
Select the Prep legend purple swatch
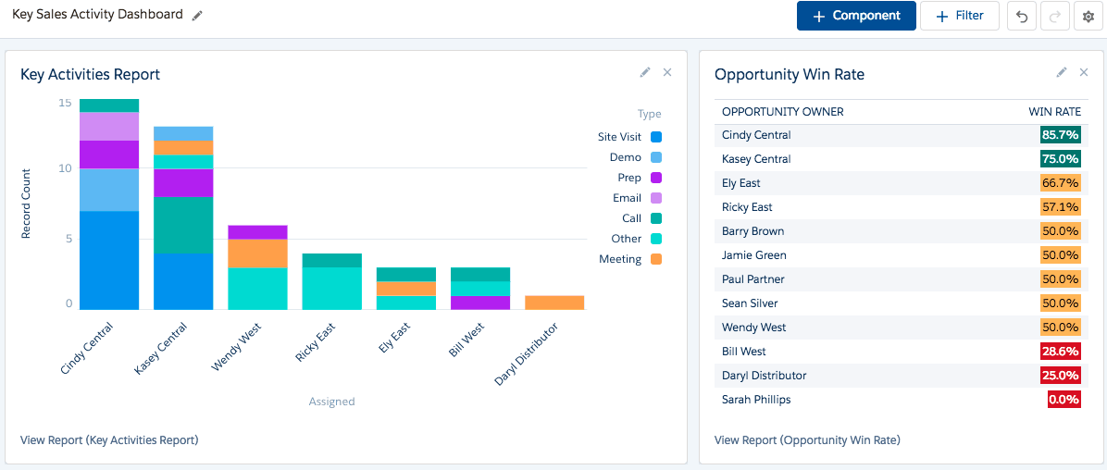coord(656,178)
